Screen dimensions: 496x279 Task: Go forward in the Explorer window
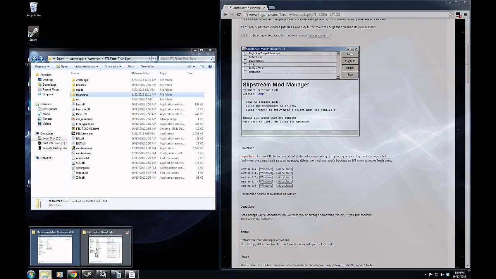(x=41, y=59)
